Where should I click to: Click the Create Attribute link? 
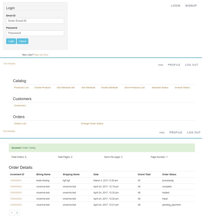[109, 88]
